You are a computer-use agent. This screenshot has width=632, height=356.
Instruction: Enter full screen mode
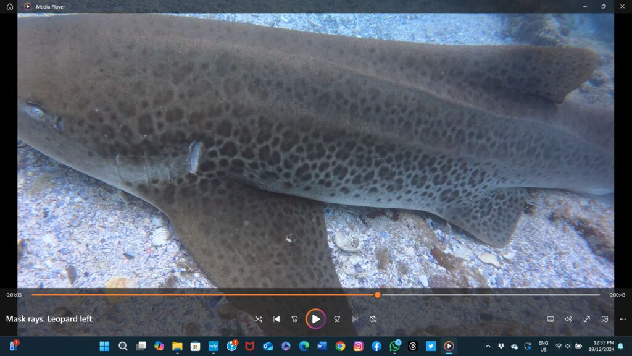(x=586, y=320)
